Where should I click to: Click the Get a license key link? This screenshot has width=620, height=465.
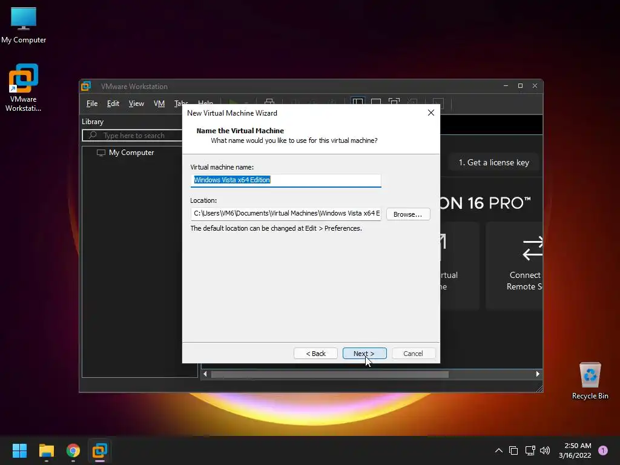click(493, 162)
